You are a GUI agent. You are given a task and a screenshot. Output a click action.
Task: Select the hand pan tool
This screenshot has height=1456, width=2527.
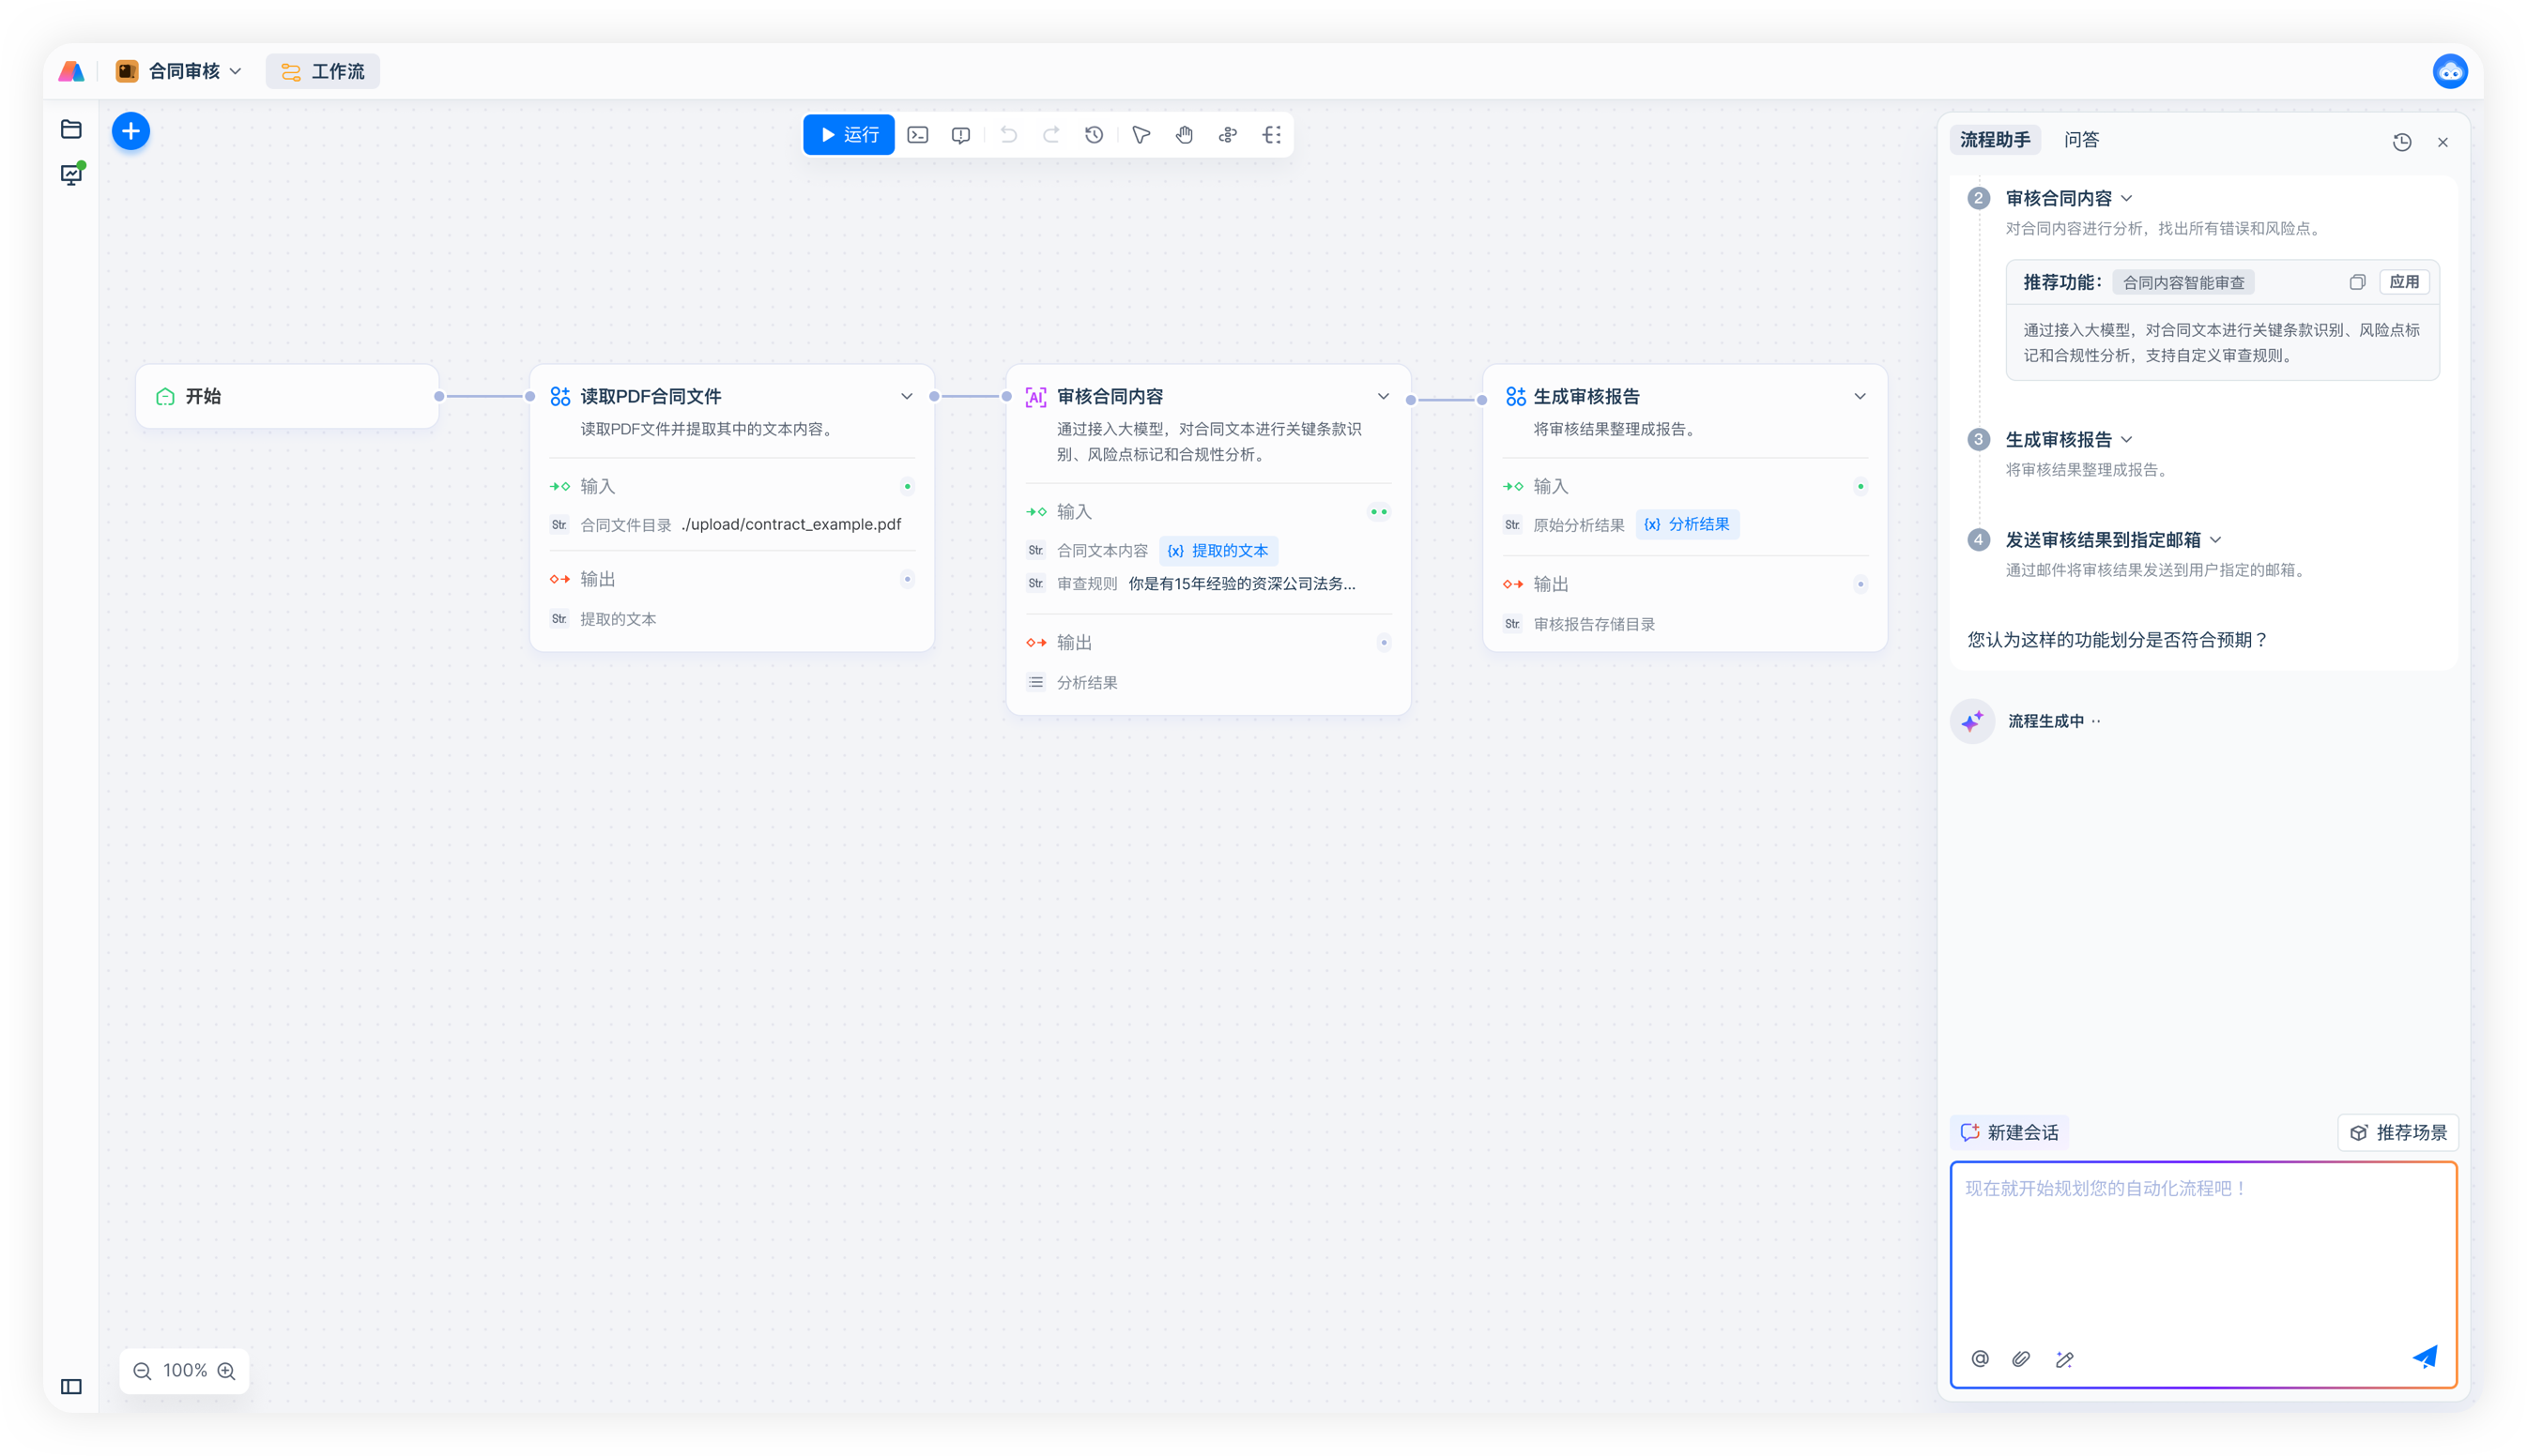point(1185,135)
